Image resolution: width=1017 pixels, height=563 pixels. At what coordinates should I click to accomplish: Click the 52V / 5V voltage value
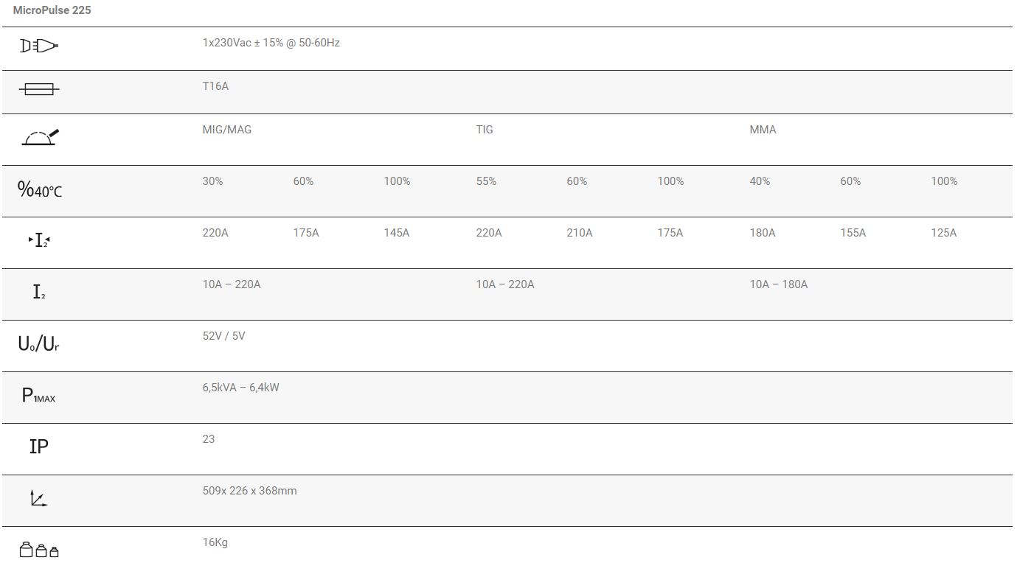(223, 336)
